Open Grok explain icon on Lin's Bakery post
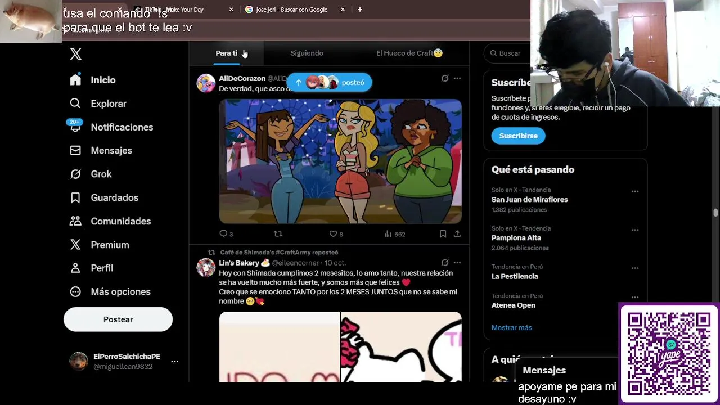 pos(445,262)
